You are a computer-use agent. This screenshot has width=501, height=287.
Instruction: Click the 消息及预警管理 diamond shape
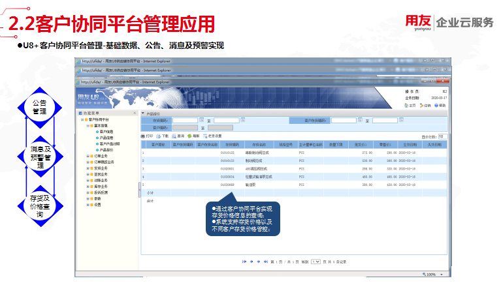point(40,157)
